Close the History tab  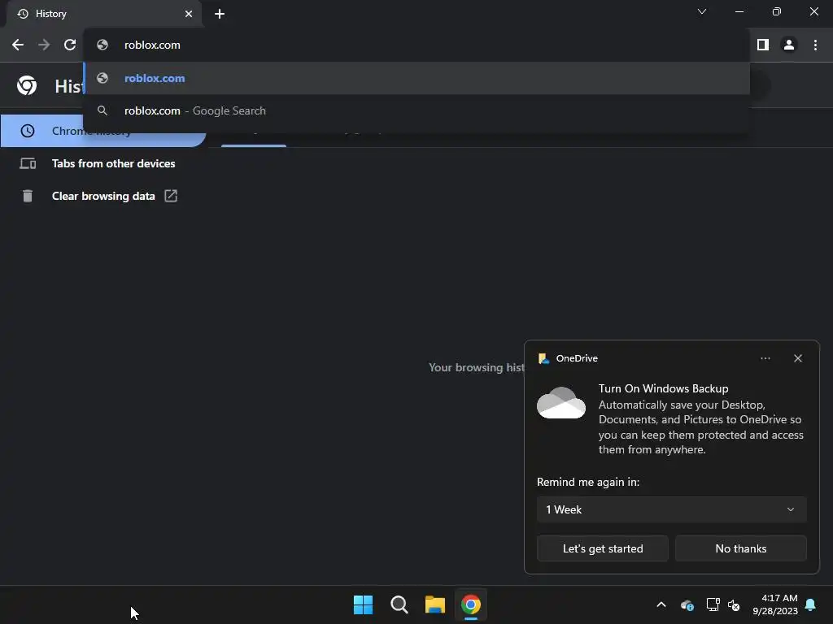point(189,14)
